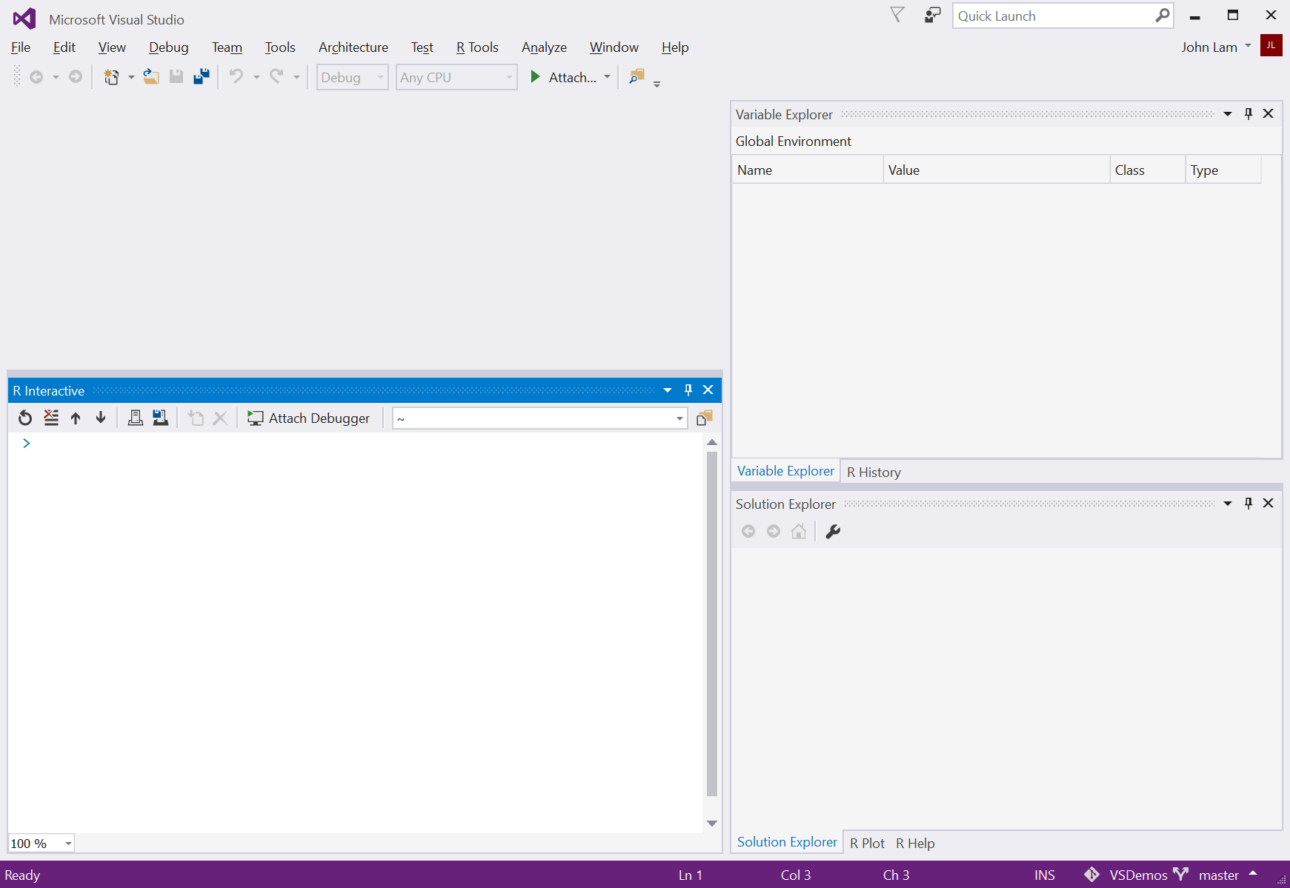
Task: Toggle pin on R Interactive window
Action: point(688,390)
